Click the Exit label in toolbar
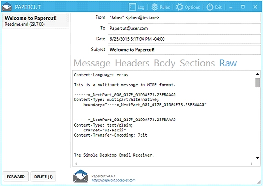263x186 pixels. [x=218, y=7]
